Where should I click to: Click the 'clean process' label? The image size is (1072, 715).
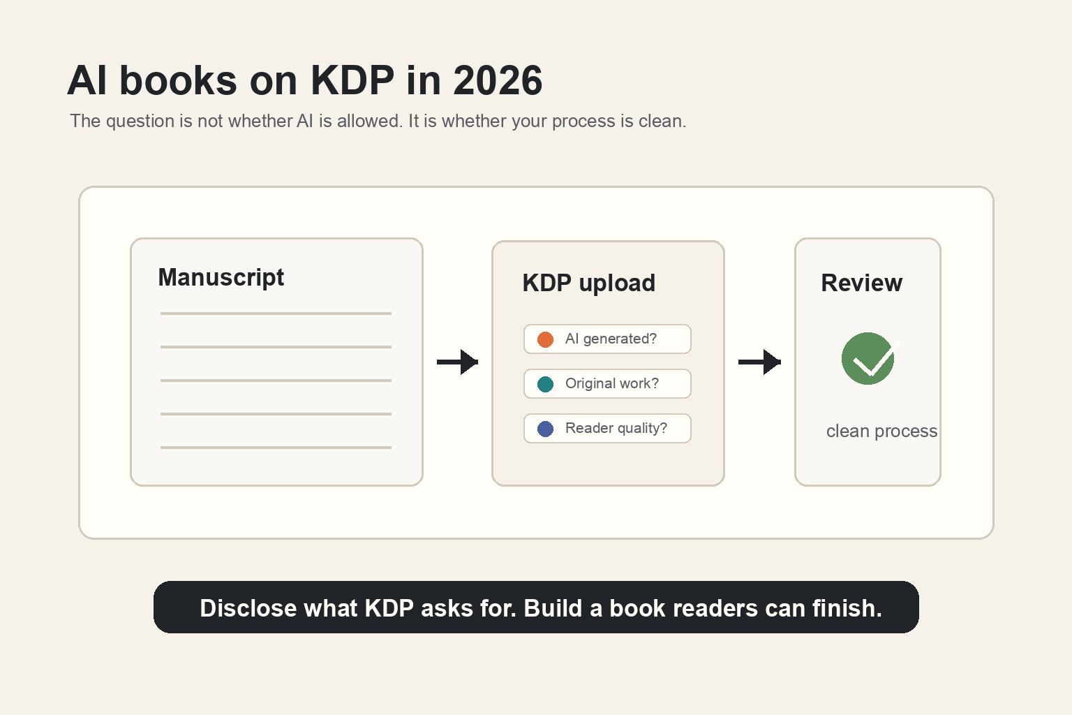881,432
